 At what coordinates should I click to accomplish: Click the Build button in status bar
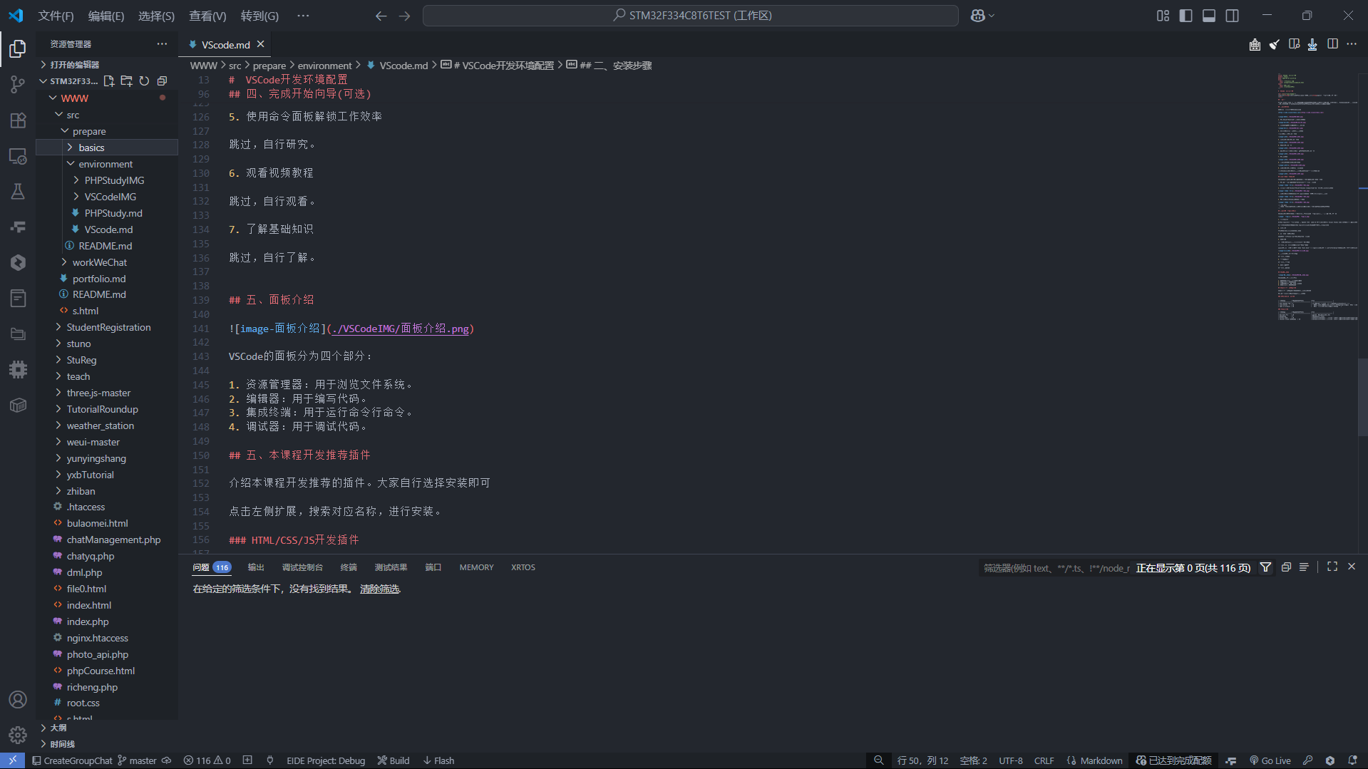[394, 760]
